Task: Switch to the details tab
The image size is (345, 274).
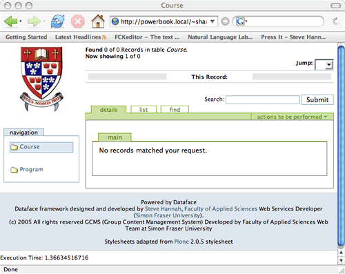Action: point(108,110)
